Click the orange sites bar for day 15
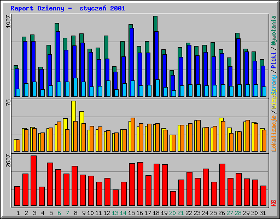The image size is (280, 219). (x=133, y=135)
